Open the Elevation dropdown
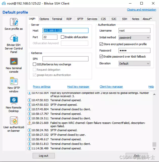Viewport: 159px width, 162px height. click(134, 64)
